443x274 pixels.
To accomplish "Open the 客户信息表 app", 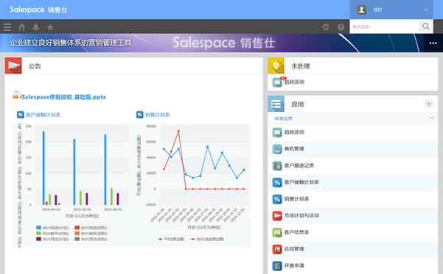I will tap(352, 232).
